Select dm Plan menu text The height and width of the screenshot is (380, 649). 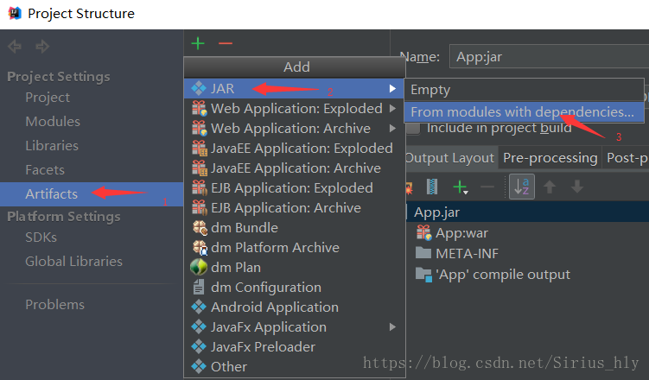(x=236, y=267)
